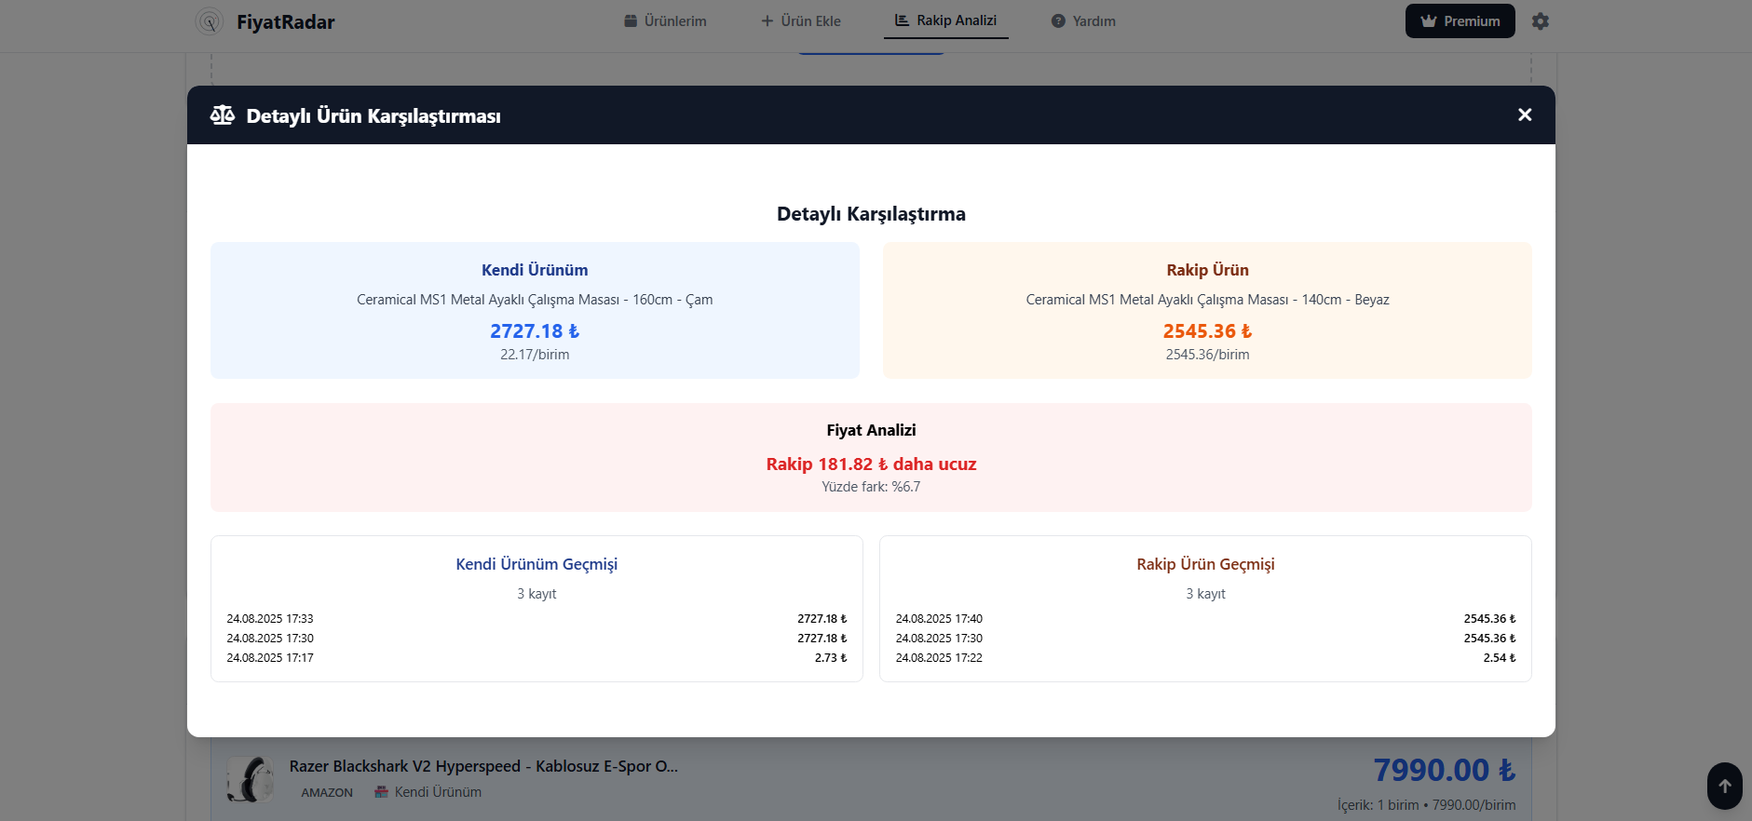The height and width of the screenshot is (821, 1752).
Task: Click the 24.08.2025 17:17 history entry
Action: click(x=270, y=658)
